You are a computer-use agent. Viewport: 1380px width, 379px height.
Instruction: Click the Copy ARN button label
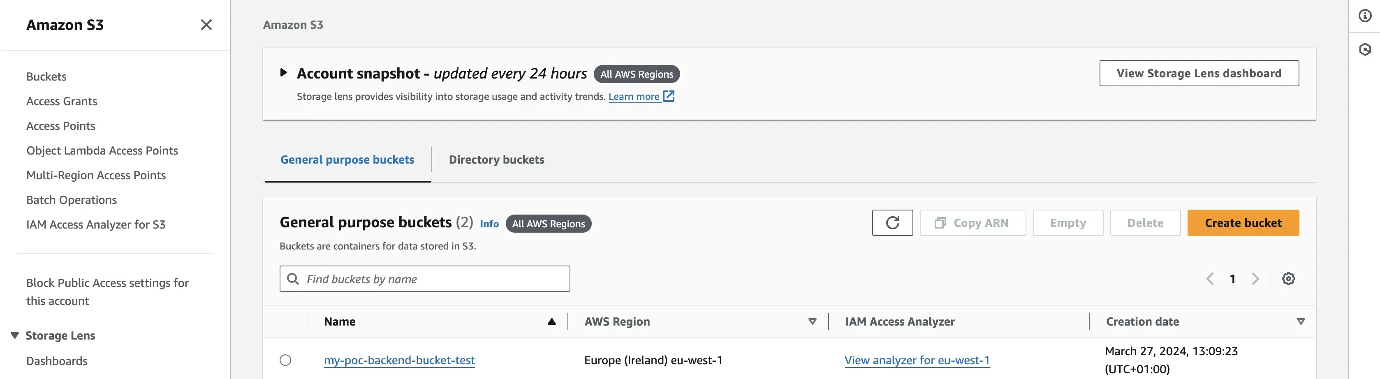(980, 223)
